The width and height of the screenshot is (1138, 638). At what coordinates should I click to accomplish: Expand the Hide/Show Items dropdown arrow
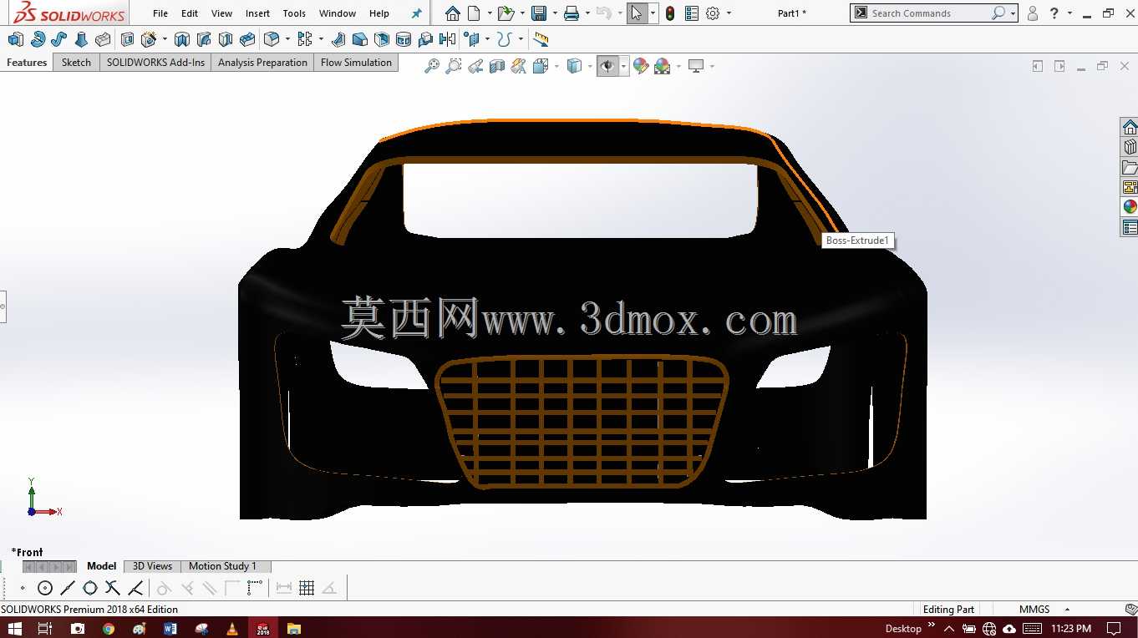(x=623, y=66)
